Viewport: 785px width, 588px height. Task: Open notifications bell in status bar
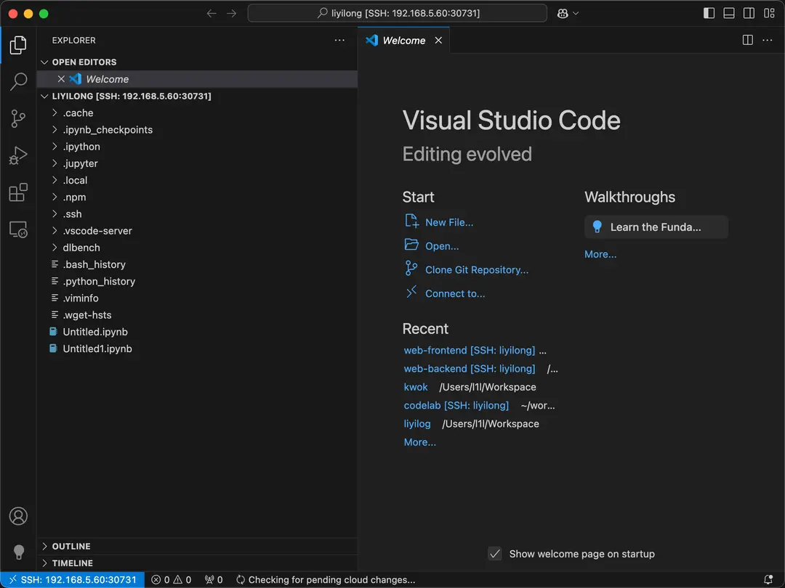click(x=768, y=580)
